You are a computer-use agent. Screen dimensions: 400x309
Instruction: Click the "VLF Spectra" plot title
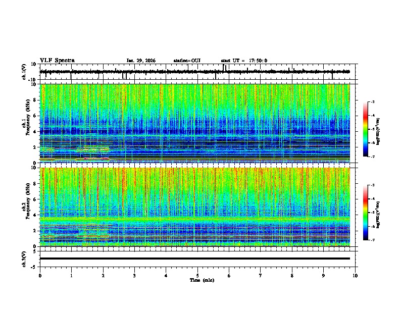57,60
